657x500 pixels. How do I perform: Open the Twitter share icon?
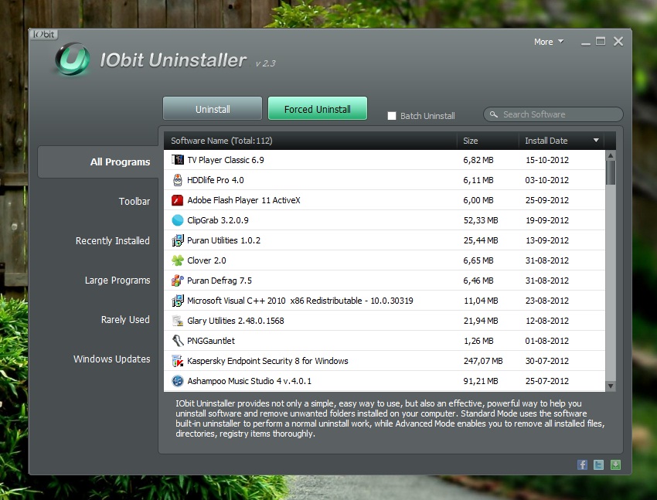point(599,464)
